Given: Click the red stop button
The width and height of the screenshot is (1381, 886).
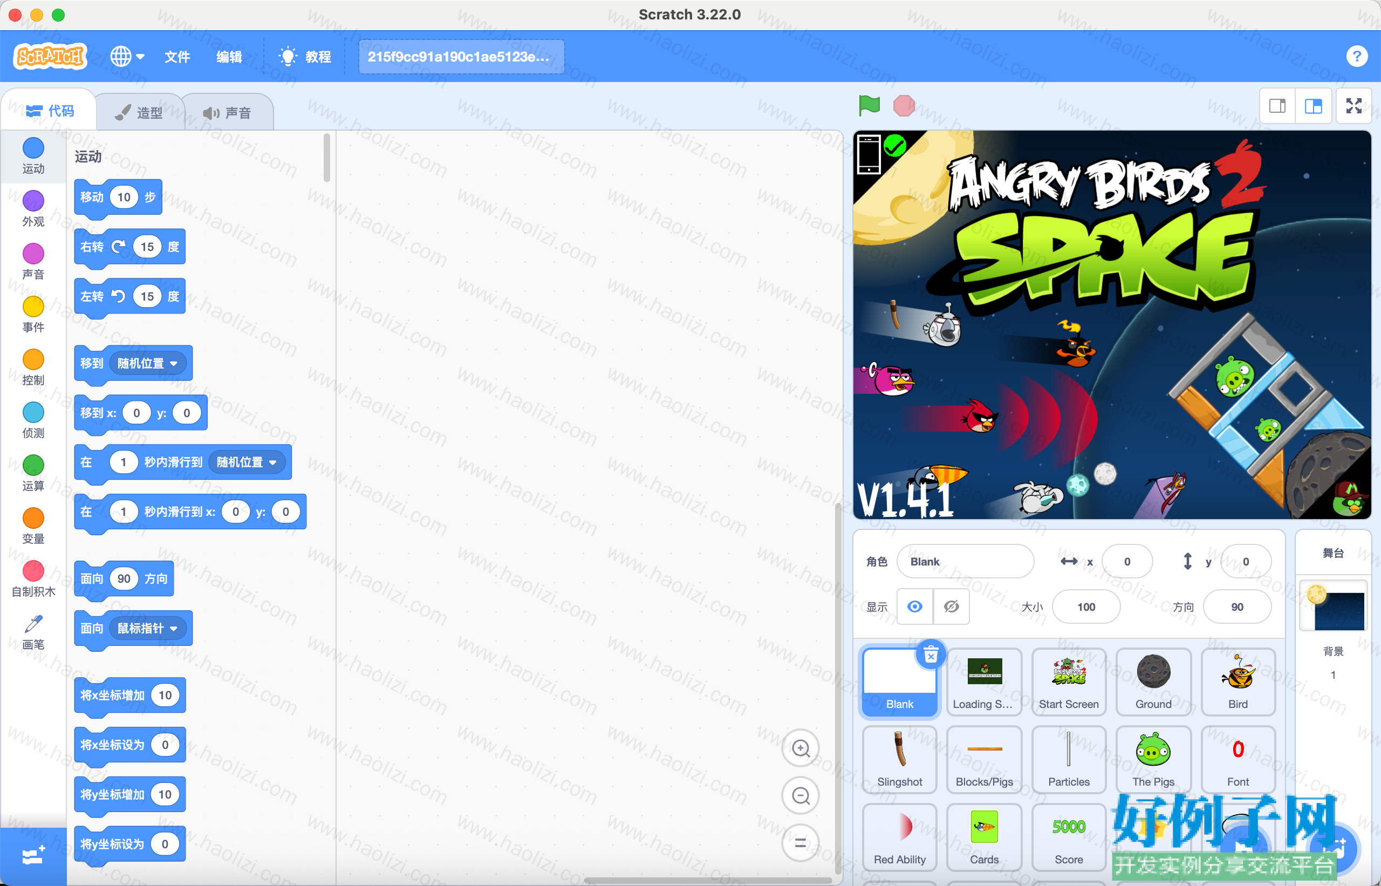Looking at the screenshot, I should click(x=904, y=105).
